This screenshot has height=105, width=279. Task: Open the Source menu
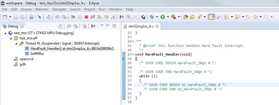26,9
